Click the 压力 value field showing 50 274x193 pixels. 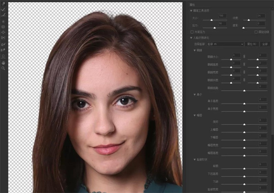click(x=222, y=24)
